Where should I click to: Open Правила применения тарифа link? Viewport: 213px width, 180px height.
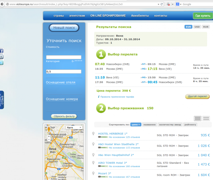(117, 97)
